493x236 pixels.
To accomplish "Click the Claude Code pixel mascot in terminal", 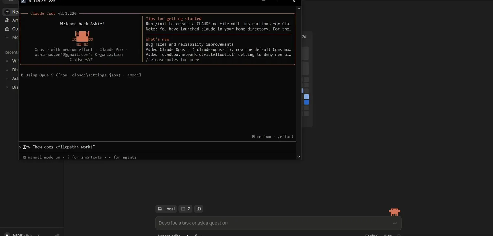I will coord(82,38).
